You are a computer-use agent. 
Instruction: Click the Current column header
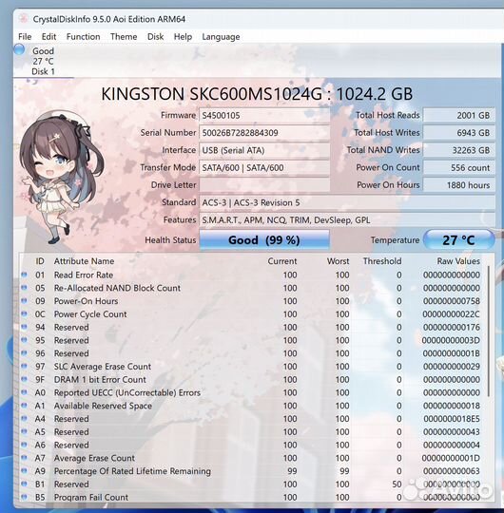pyautogui.click(x=282, y=261)
